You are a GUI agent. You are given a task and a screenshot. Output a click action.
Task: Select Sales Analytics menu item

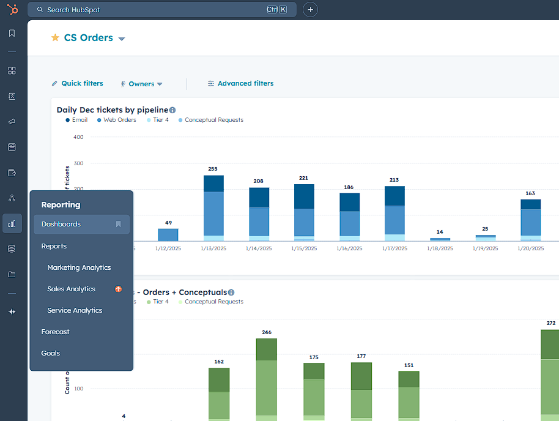click(71, 289)
